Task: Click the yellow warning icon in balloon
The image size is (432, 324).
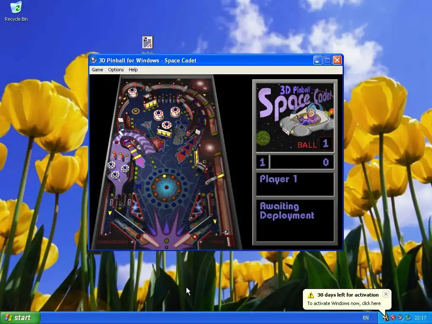Action: click(311, 295)
